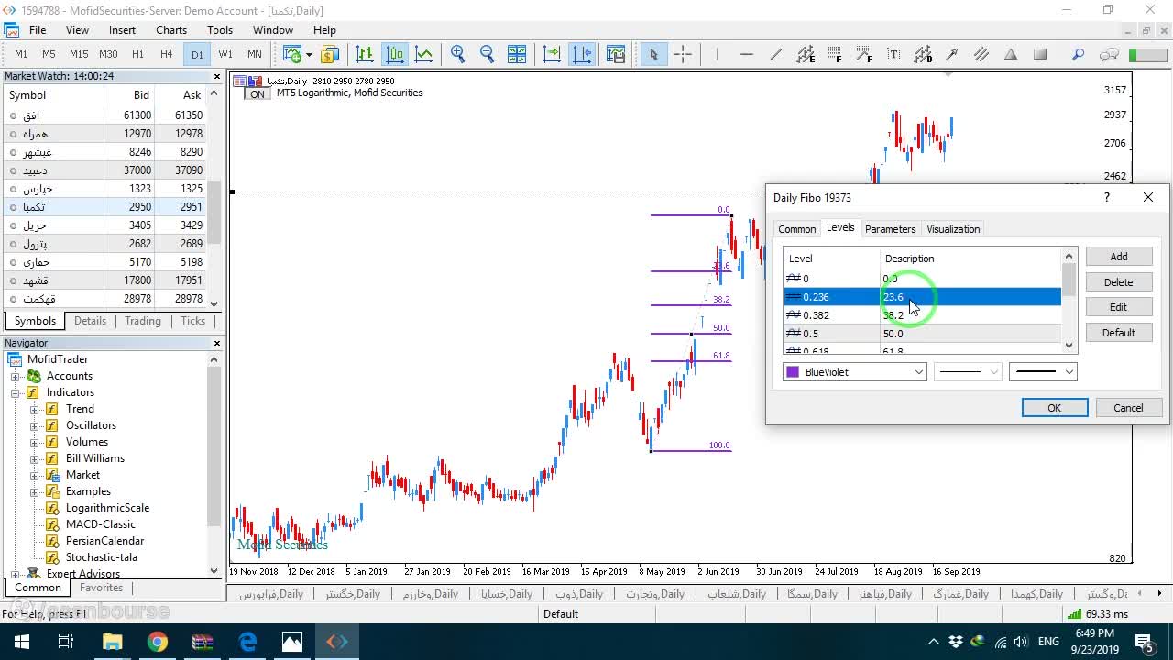1173x660 pixels.
Task: Switch chart type to candlesticks
Action: coord(395,54)
